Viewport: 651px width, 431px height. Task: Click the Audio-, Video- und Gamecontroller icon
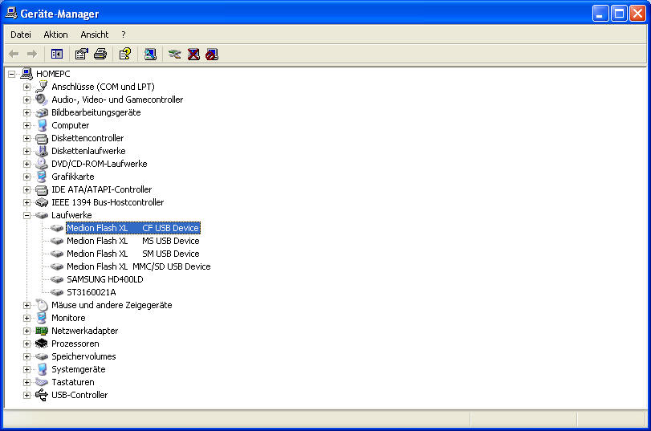coord(42,100)
